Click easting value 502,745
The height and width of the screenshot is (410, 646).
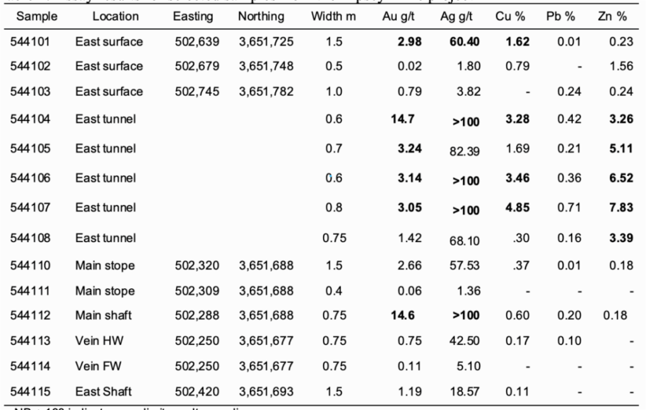197,91
